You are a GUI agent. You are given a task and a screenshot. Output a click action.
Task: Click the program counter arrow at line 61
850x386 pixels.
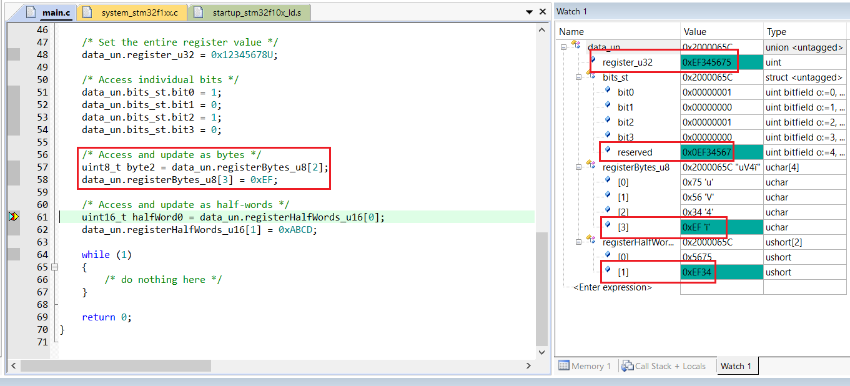[14, 217]
